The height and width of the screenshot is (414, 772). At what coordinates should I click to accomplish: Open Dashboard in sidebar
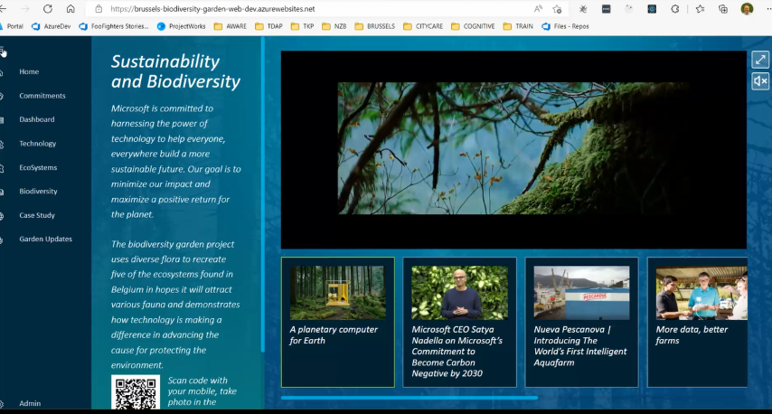pyautogui.click(x=37, y=119)
